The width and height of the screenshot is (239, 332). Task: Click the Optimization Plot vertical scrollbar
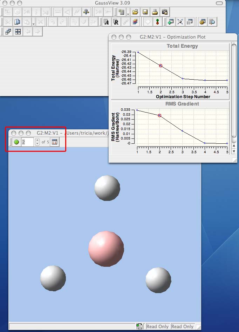pyautogui.click(x=234, y=91)
